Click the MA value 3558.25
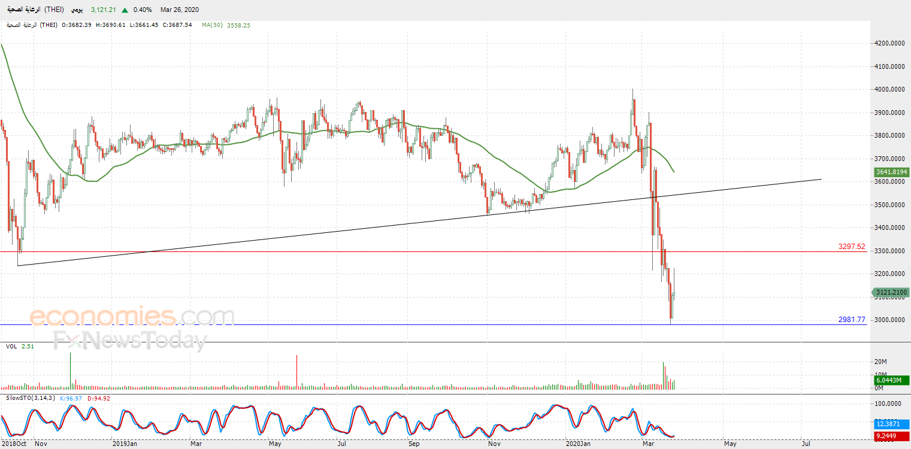This screenshot has height=449, width=911. tap(238, 25)
